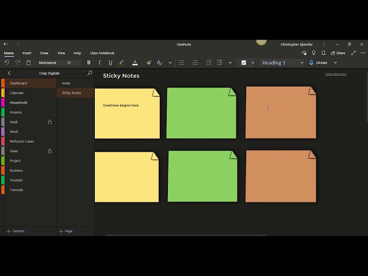Follow the DASHBOARD link

[x=336, y=74]
